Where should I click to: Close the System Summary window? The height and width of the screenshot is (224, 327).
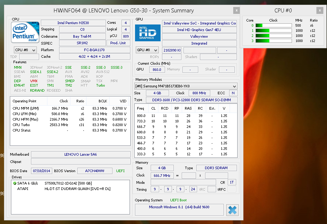pyautogui.click(x=236, y=10)
